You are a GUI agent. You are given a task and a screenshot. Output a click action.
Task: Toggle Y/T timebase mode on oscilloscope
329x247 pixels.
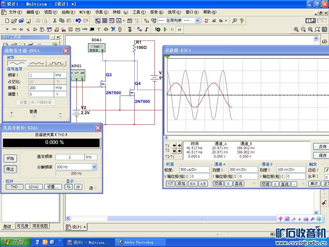click(x=170, y=184)
